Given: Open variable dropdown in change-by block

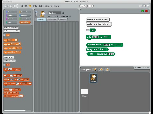Looking at the screenshot, I should coord(13,44).
